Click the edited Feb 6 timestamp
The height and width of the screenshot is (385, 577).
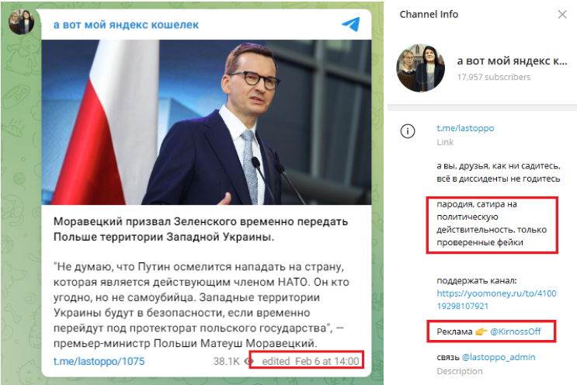click(x=310, y=361)
